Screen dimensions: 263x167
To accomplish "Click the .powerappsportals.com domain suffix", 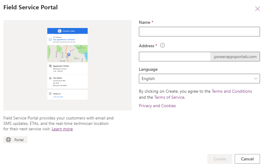I will point(235,57).
